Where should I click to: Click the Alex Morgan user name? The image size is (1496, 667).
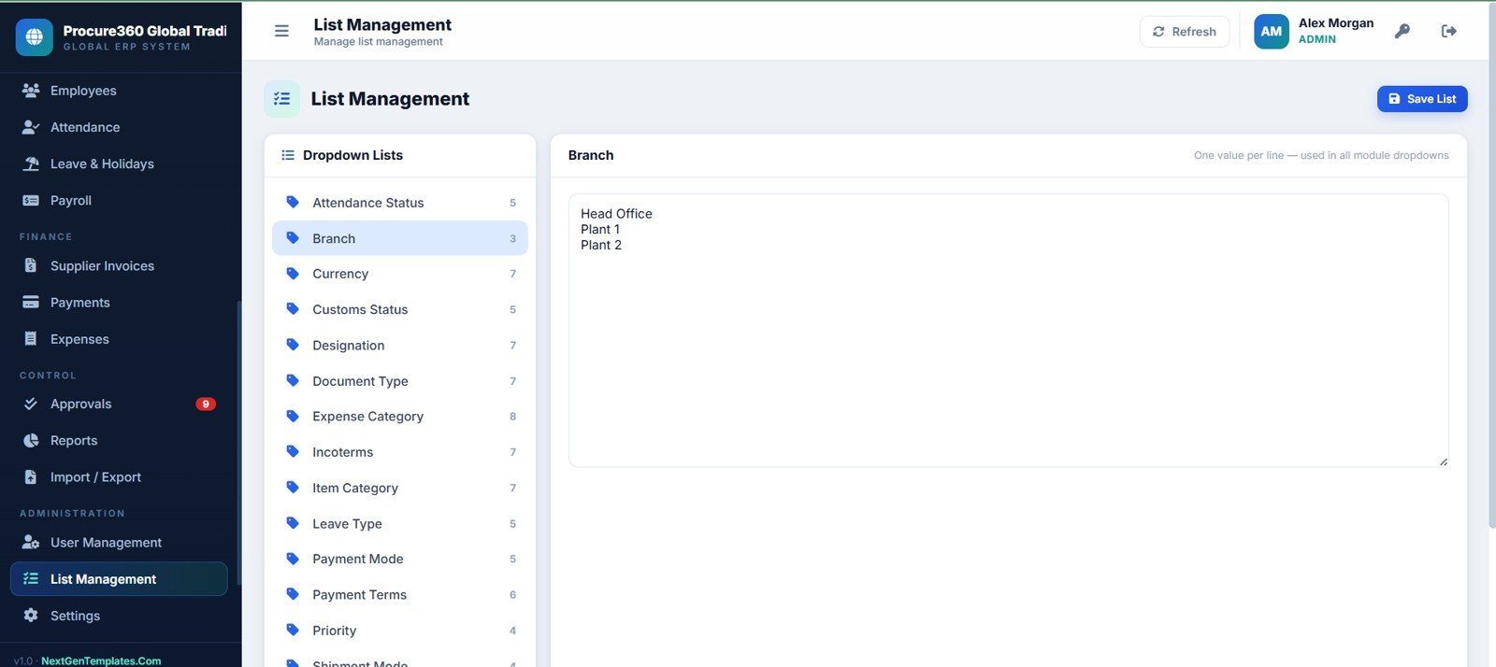(x=1335, y=23)
